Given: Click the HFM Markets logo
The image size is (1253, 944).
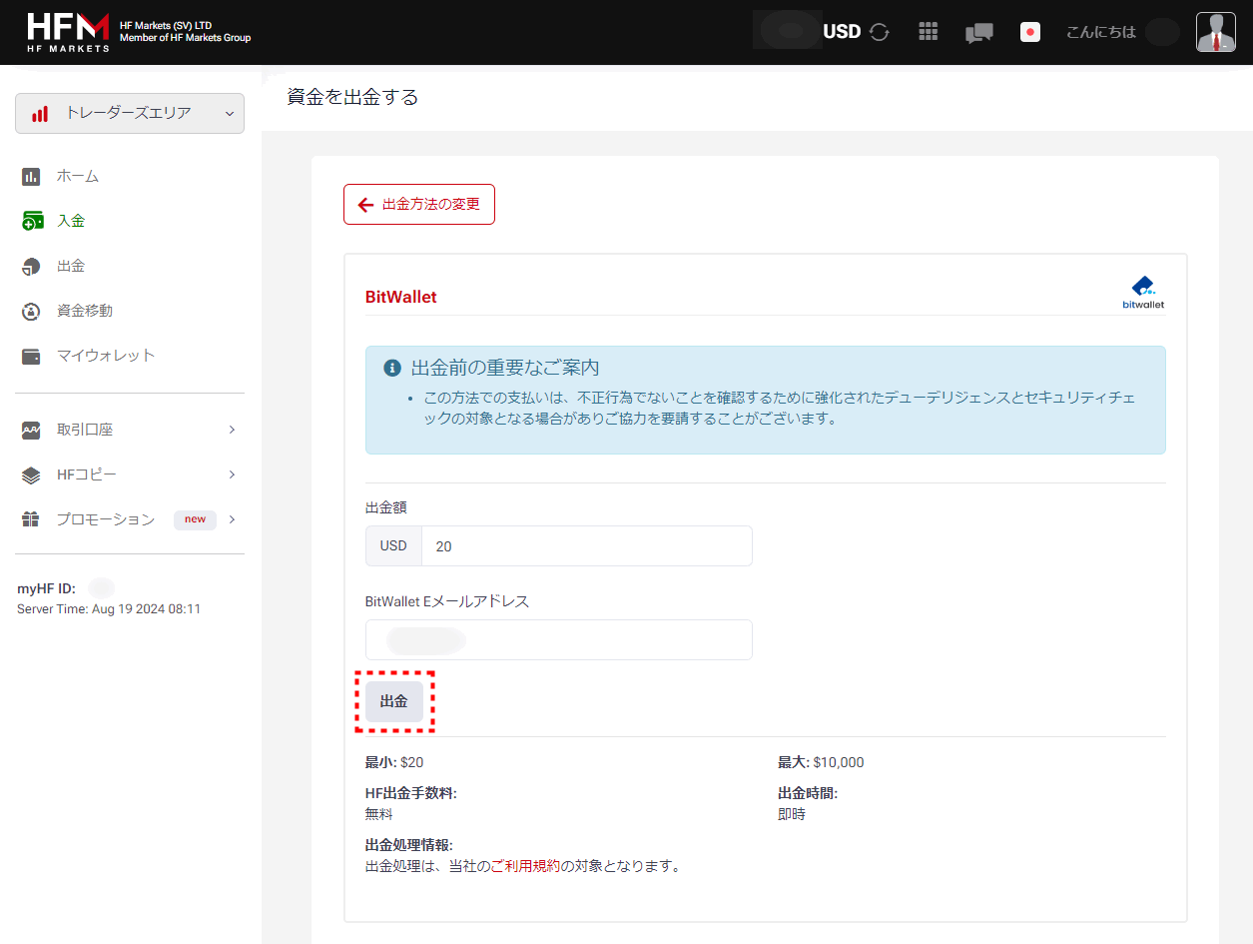Looking at the screenshot, I should coord(68,32).
